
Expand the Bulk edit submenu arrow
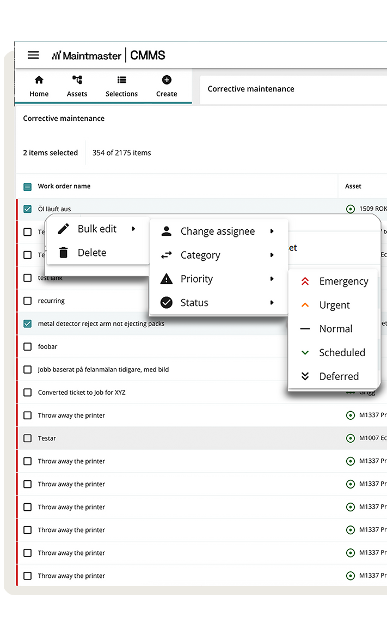133,229
